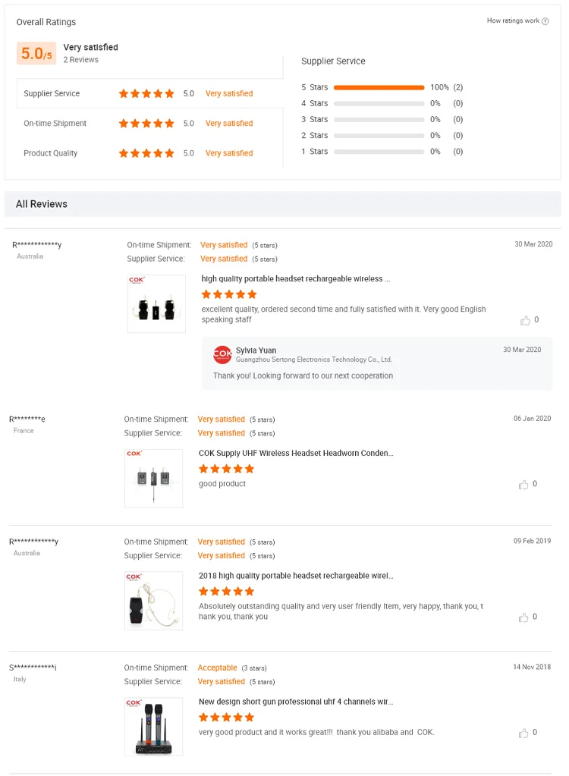The width and height of the screenshot is (569, 776).
Task: Select the Supplier Service rating row
Action: [149, 93]
